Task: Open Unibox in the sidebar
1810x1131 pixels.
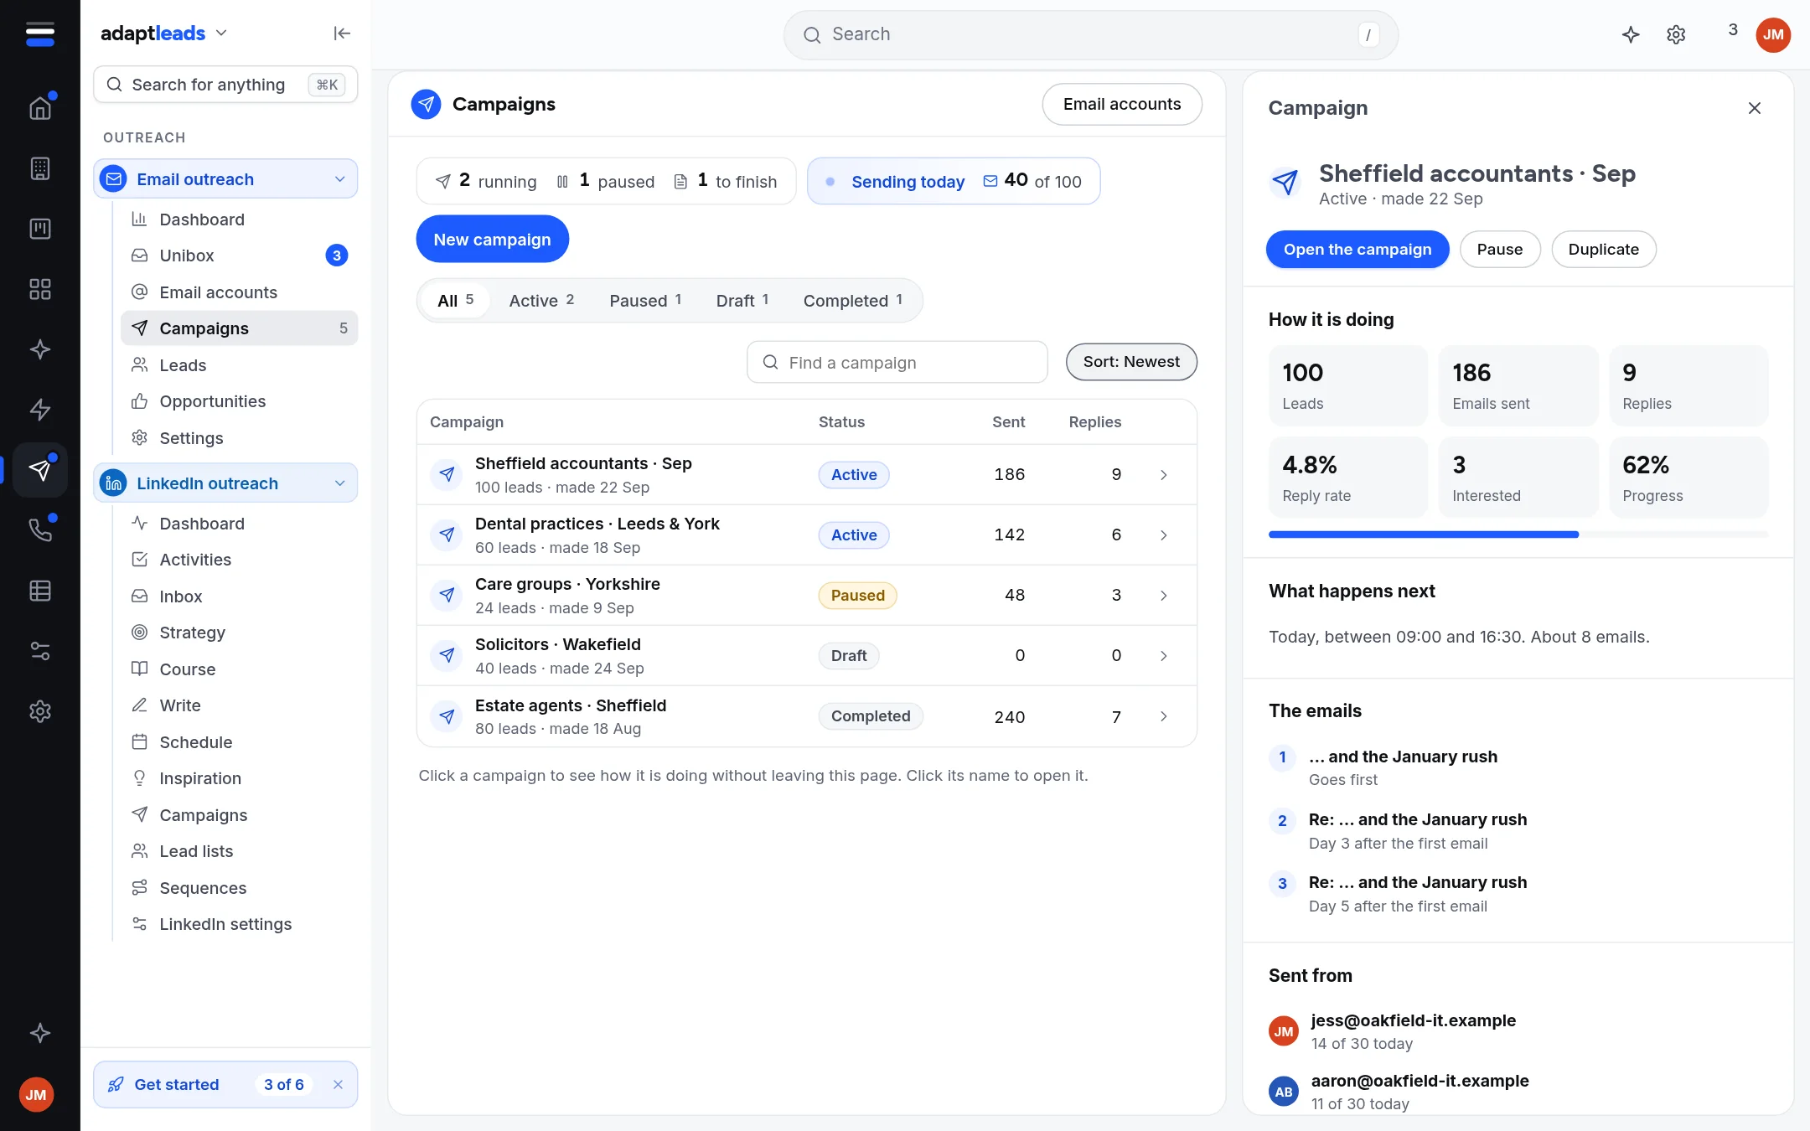Action: (x=239, y=256)
